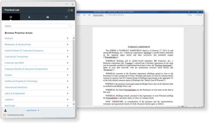Open Intellectual Property & Technology link
The image size is (219, 123).
[21, 81]
